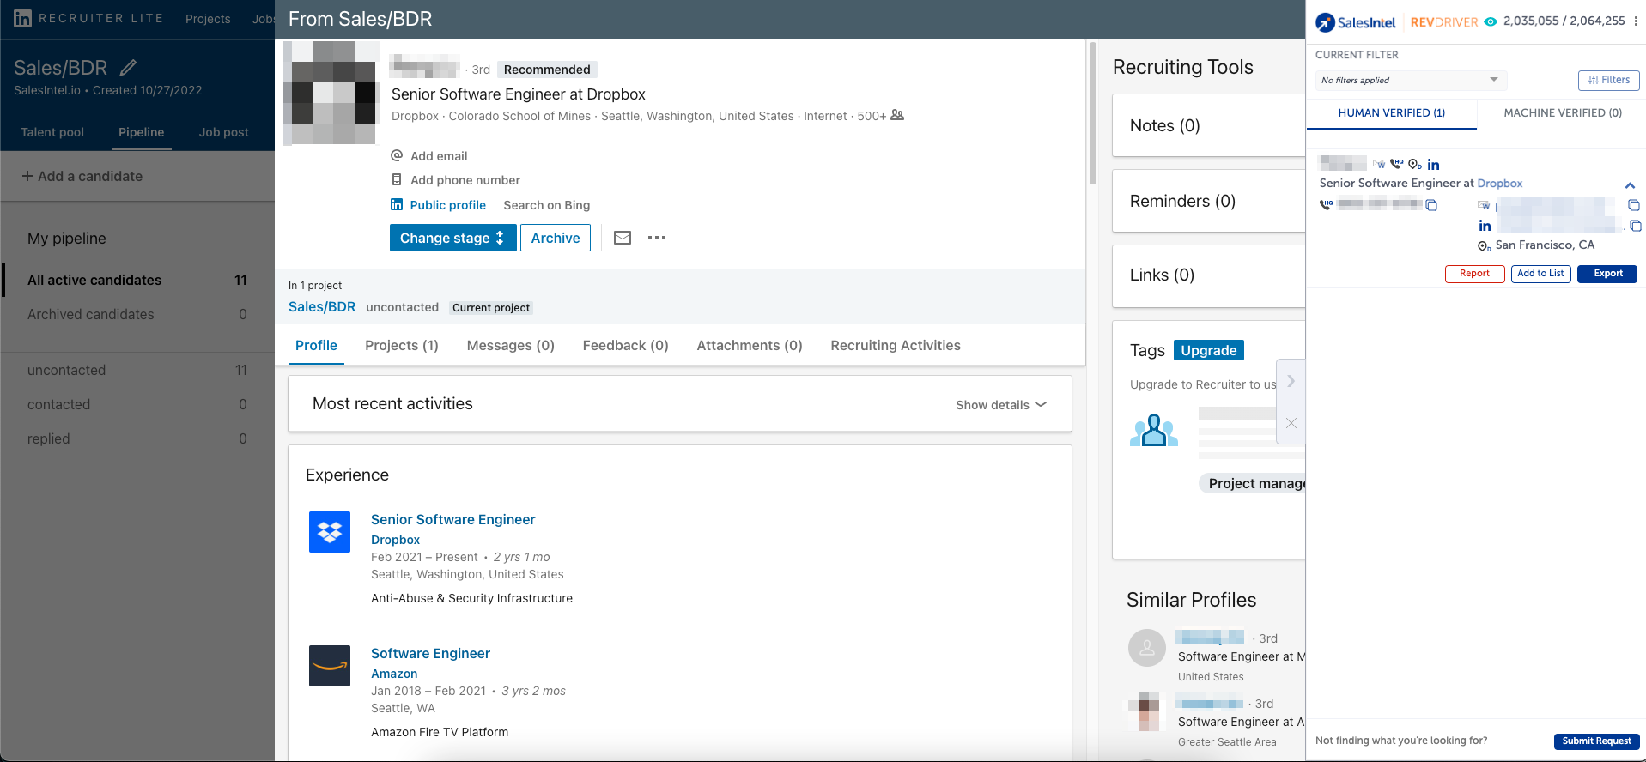Go to the Talent pool tab
The height and width of the screenshot is (762, 1646).
pos(52,132)
